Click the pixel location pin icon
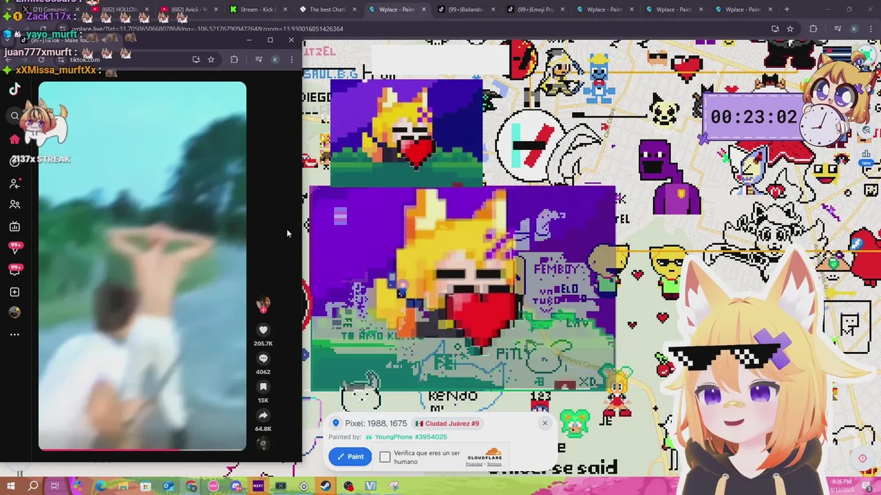 click(336, 423)
